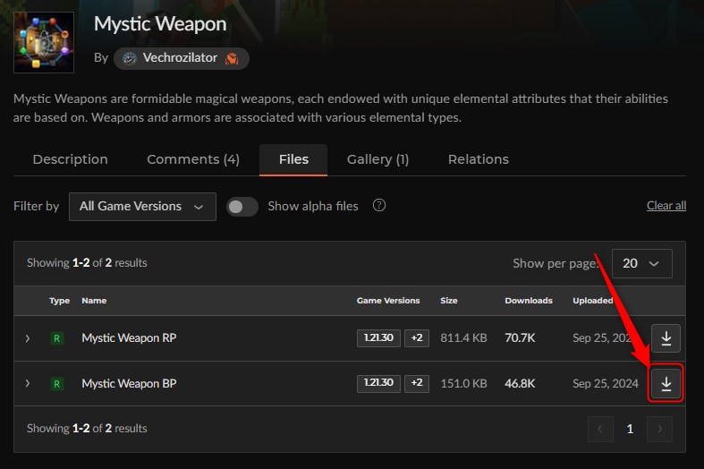Click the Clear all link
This screenshot has width=704, height=469.
coord(666,206)
